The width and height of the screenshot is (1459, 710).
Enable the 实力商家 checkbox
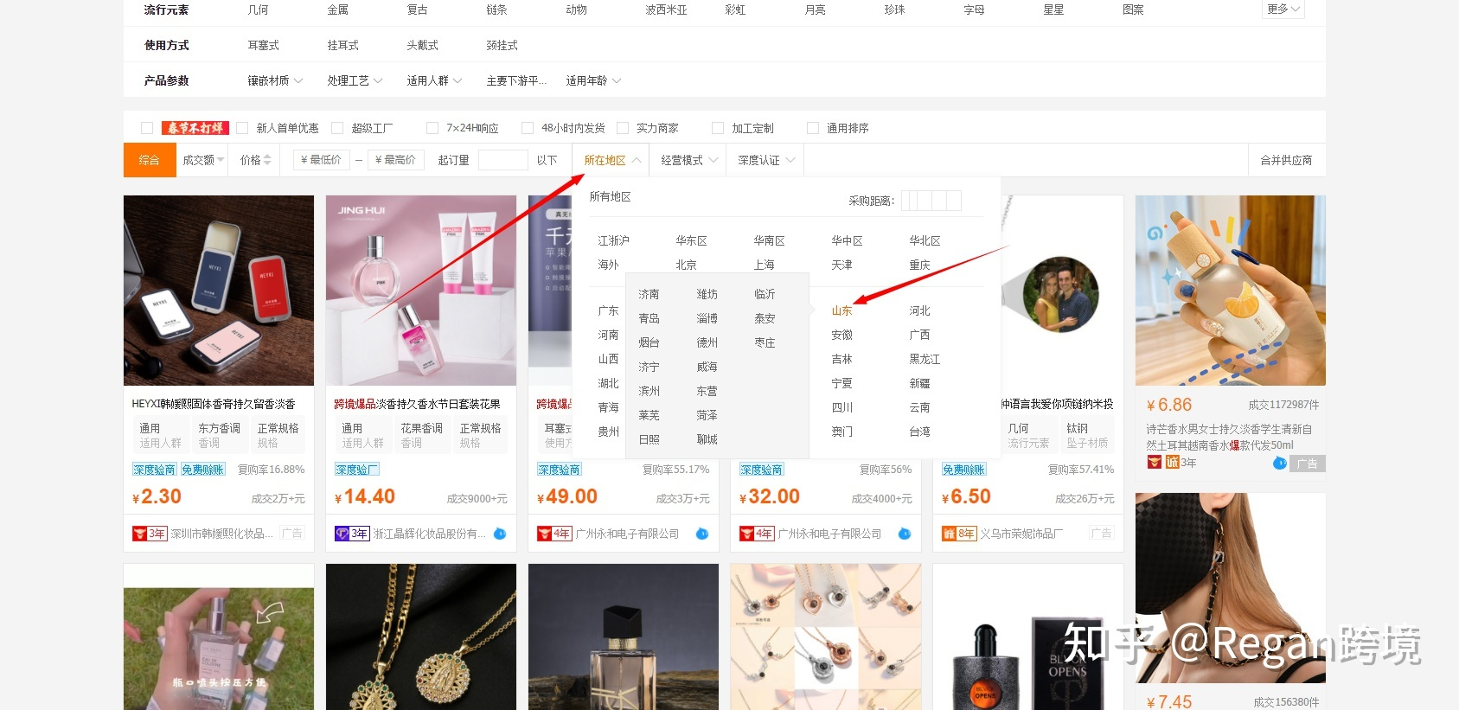pos(623,128)
